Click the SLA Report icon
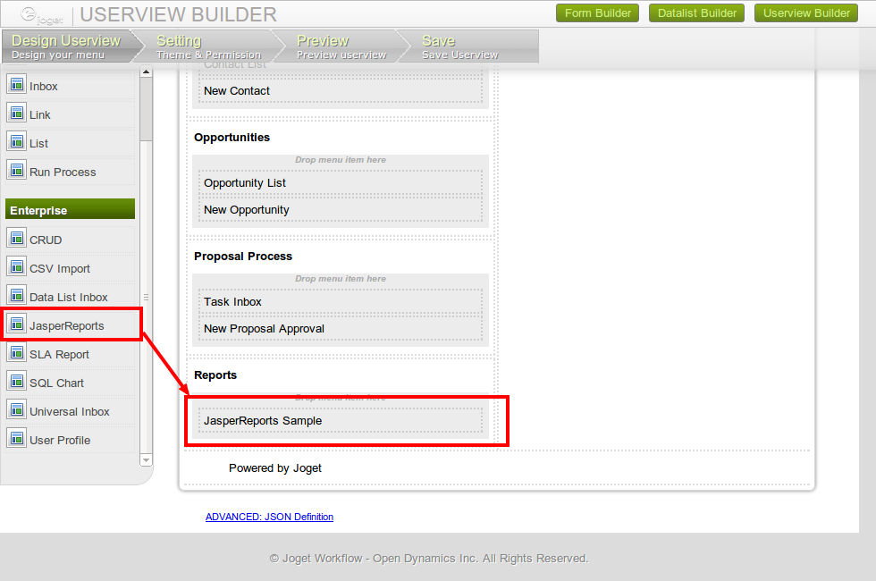 [17, 353]
